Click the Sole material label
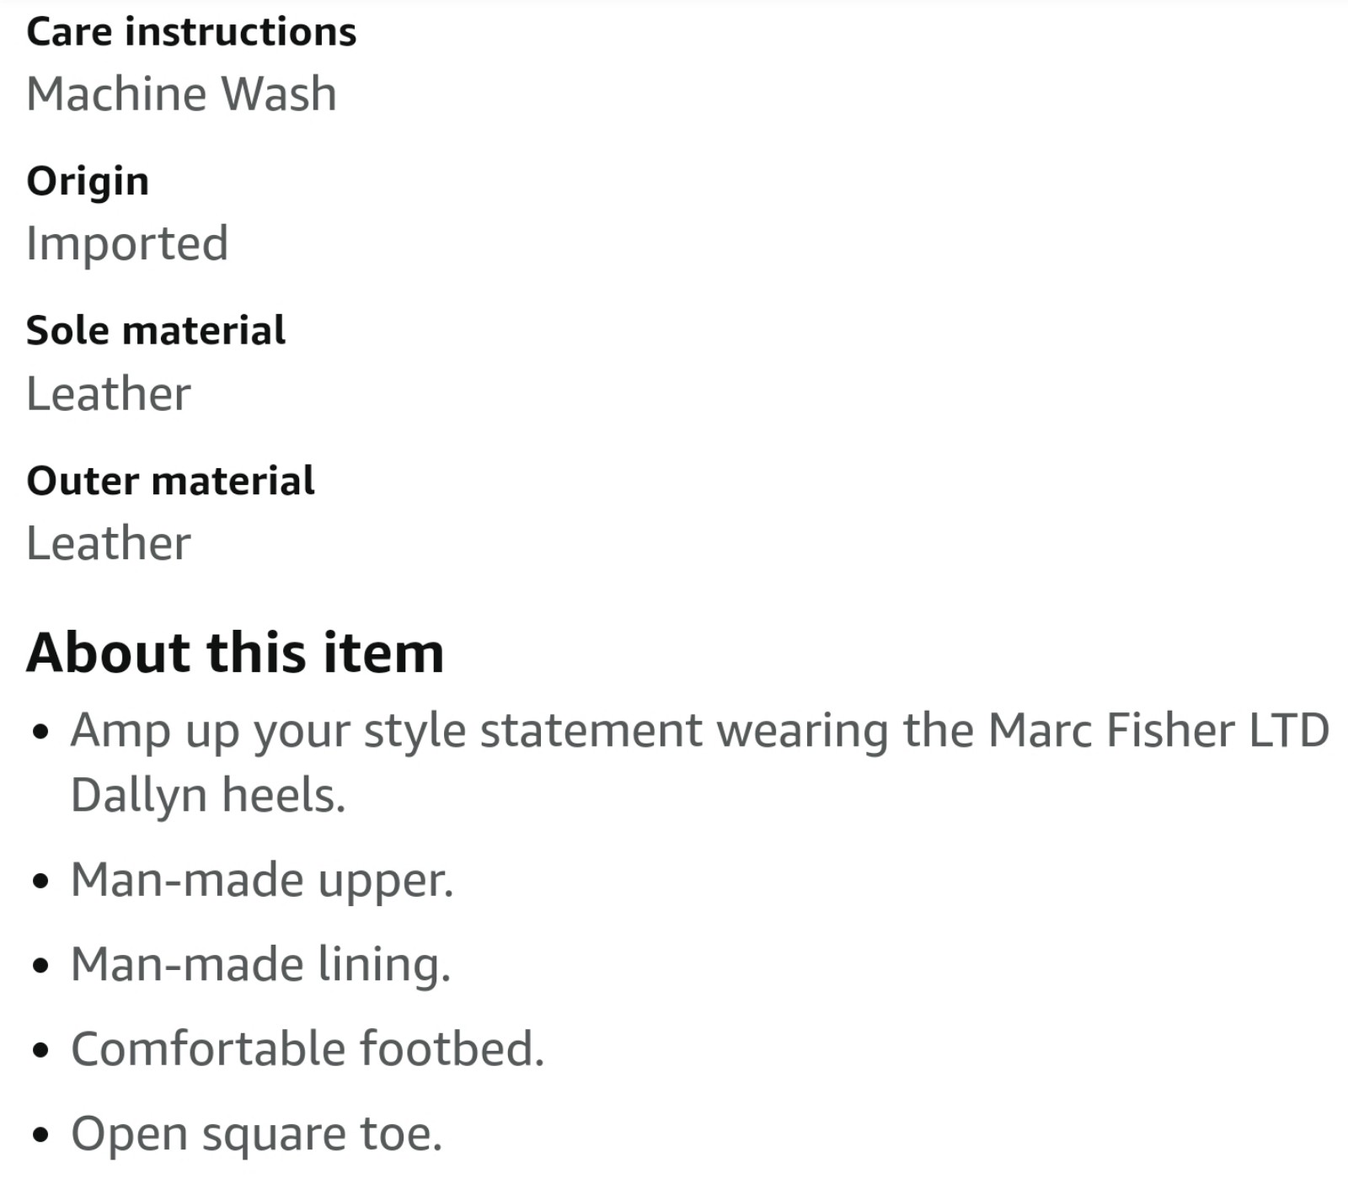 click(156, 330)
